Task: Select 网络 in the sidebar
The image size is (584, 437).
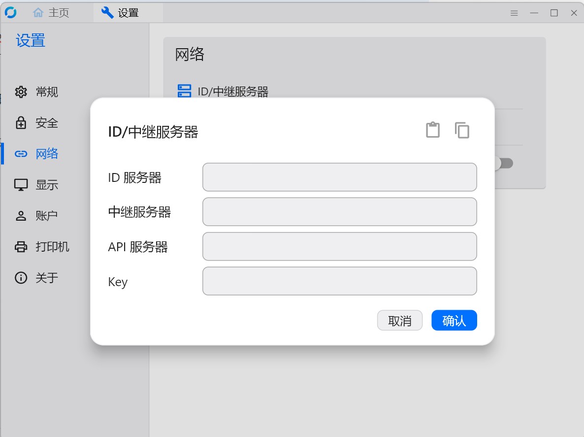Action: (36, 153)
